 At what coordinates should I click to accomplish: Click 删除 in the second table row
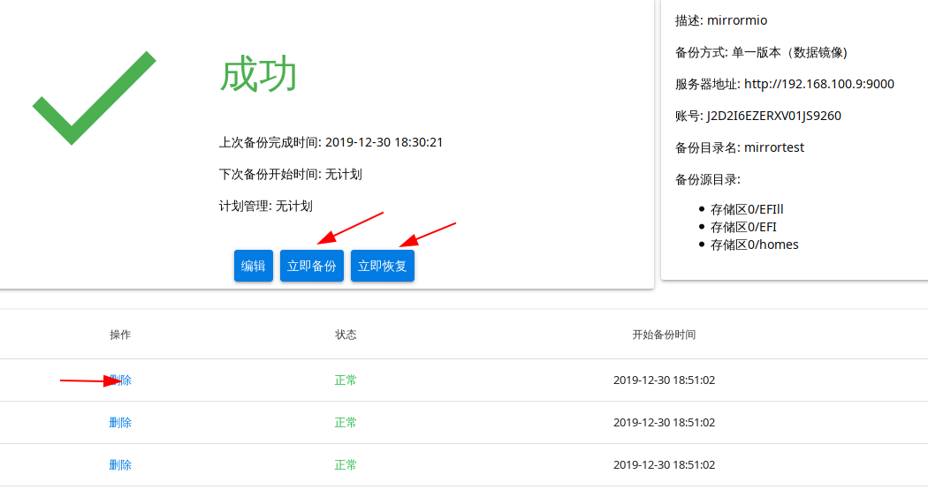[120, 423]
